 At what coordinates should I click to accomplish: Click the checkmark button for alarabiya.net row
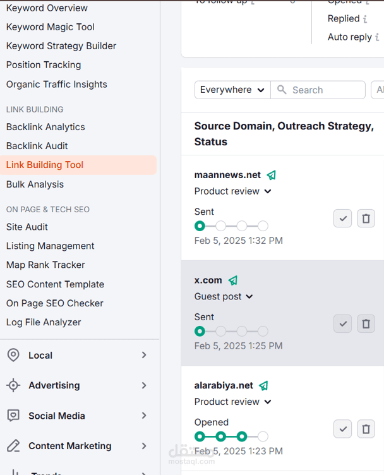click(343, 429)
